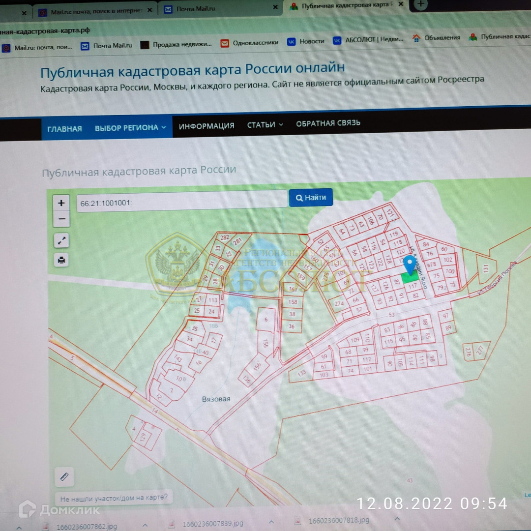
Task: Open new browser tab with plus
Action: (420, 4)
